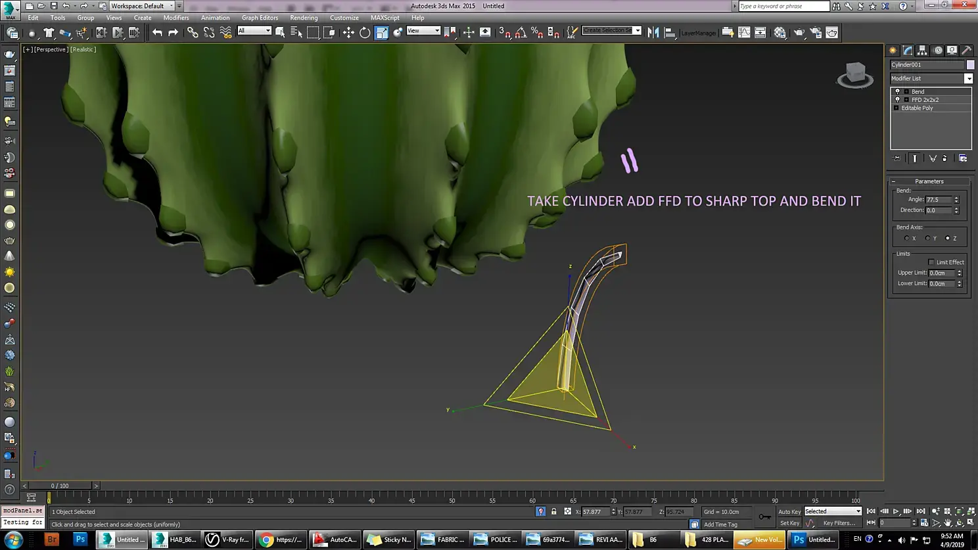This screenshot has width=978, height=550.
Task: Click the Select and Link chain icon
Action: (192, 32)
